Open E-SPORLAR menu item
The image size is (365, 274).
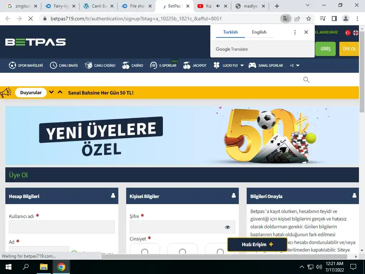(163, 66)
